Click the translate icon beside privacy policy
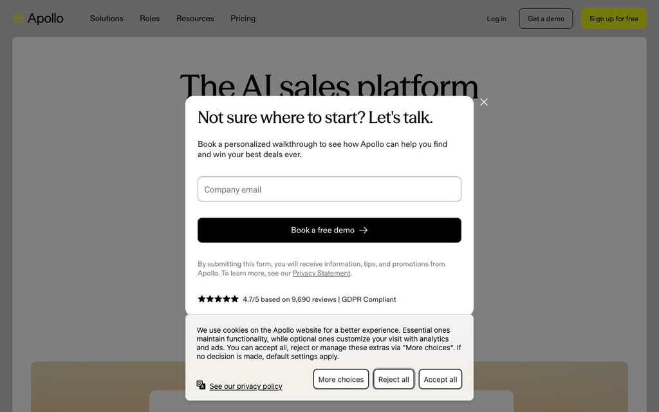659x412 pixels. point(201,385)
